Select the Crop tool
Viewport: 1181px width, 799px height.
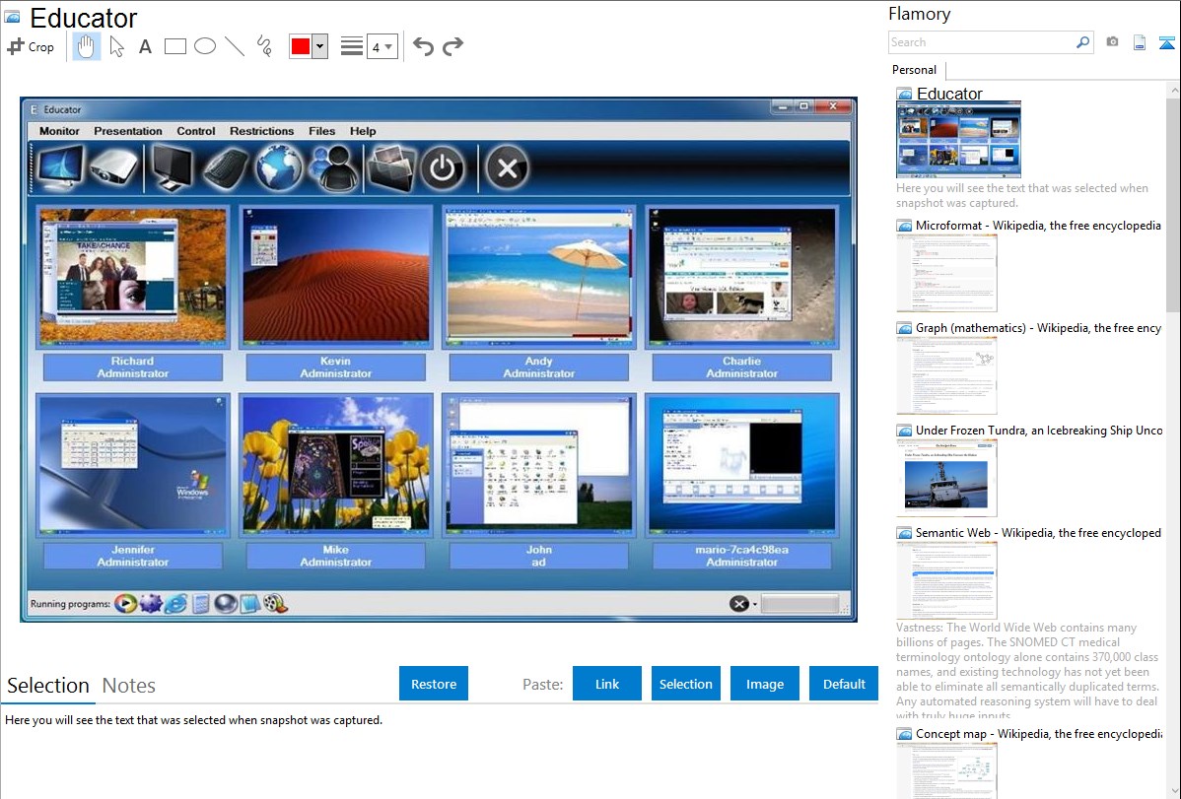31,46
